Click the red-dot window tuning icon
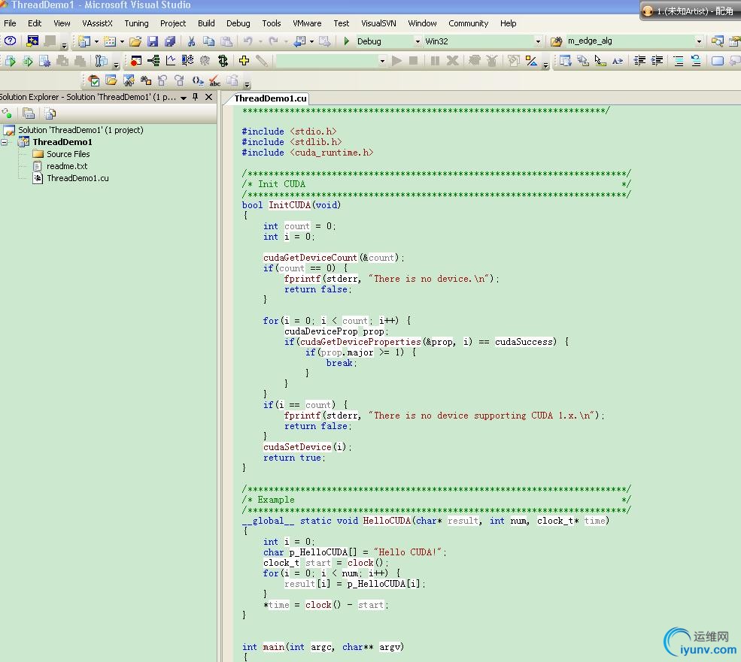Image resolution: width=741 pixels, height=662 pixels. point(136,60)
